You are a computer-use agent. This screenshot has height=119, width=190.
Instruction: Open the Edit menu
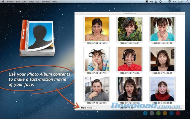coord(24,1)
